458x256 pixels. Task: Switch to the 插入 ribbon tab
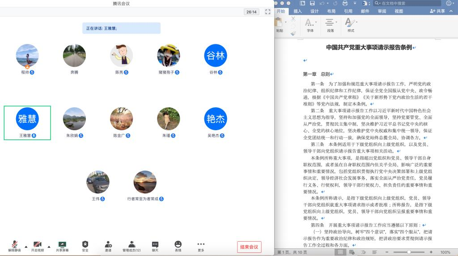(x=297, y=11)
